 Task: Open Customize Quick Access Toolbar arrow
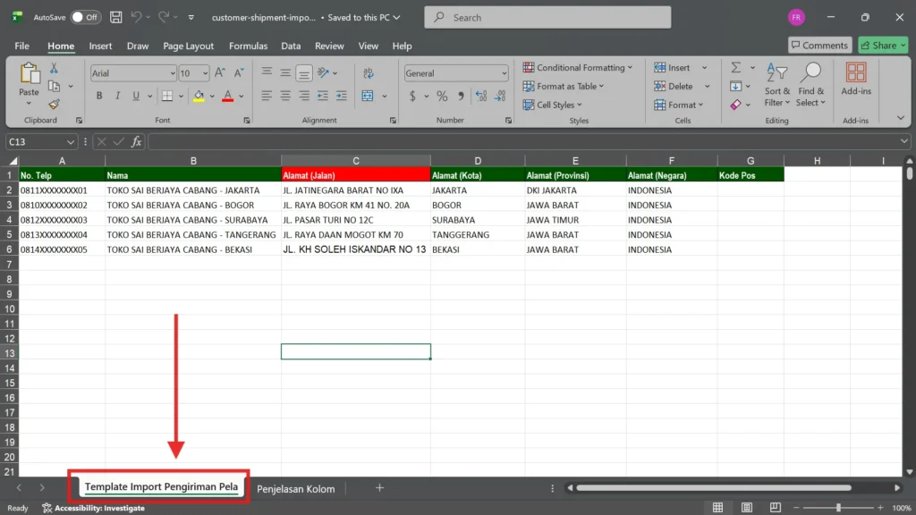point(191,18)
